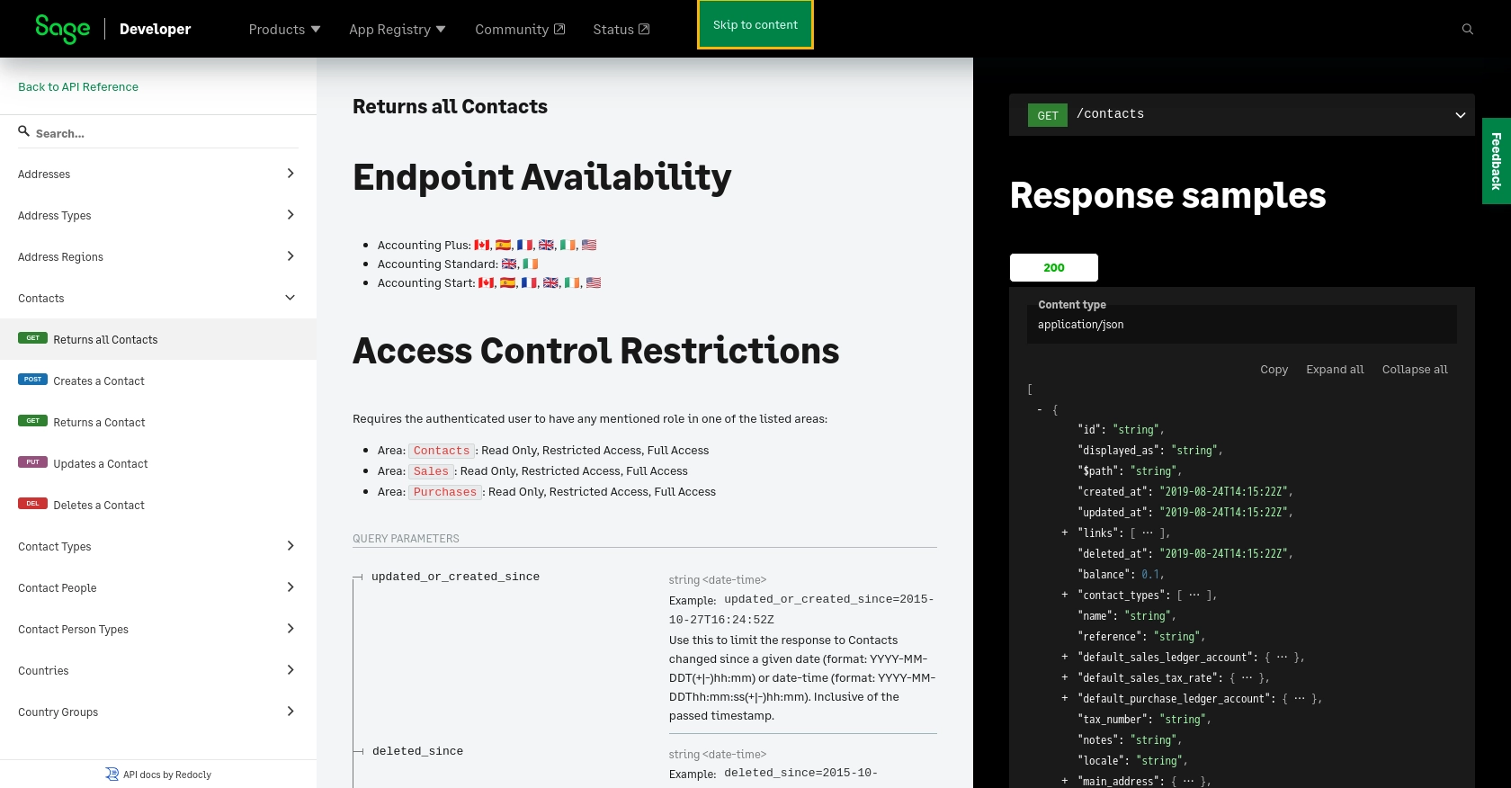Expand the Countries section
The image size is (1511, 788).
pos(290,670)
